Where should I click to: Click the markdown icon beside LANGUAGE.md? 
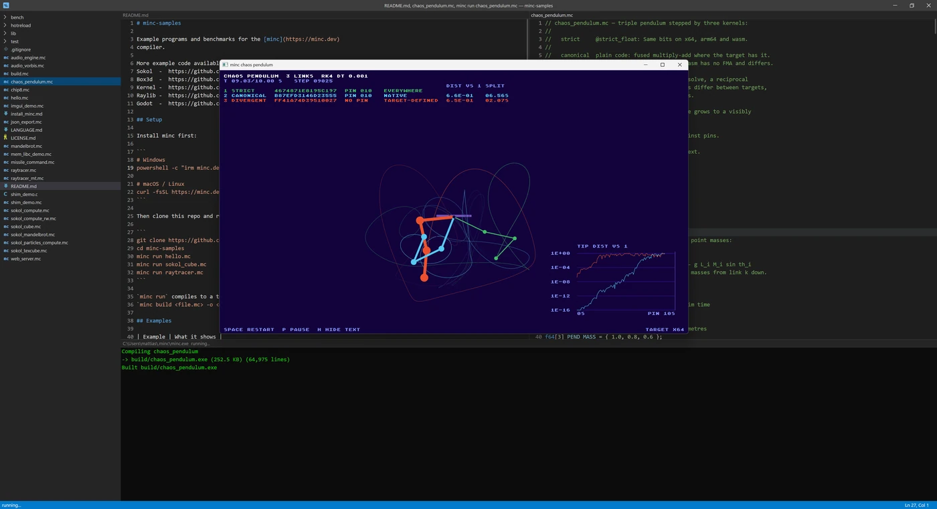click(6, 130)
